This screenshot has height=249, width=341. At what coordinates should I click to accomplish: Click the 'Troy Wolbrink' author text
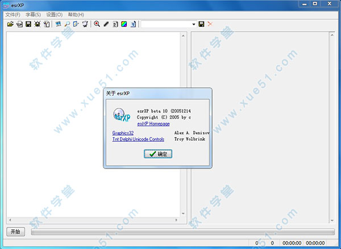(190, 139)
